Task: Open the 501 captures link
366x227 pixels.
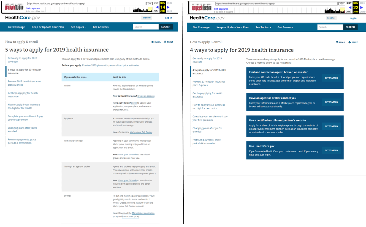Action: (x=33, y=9)
